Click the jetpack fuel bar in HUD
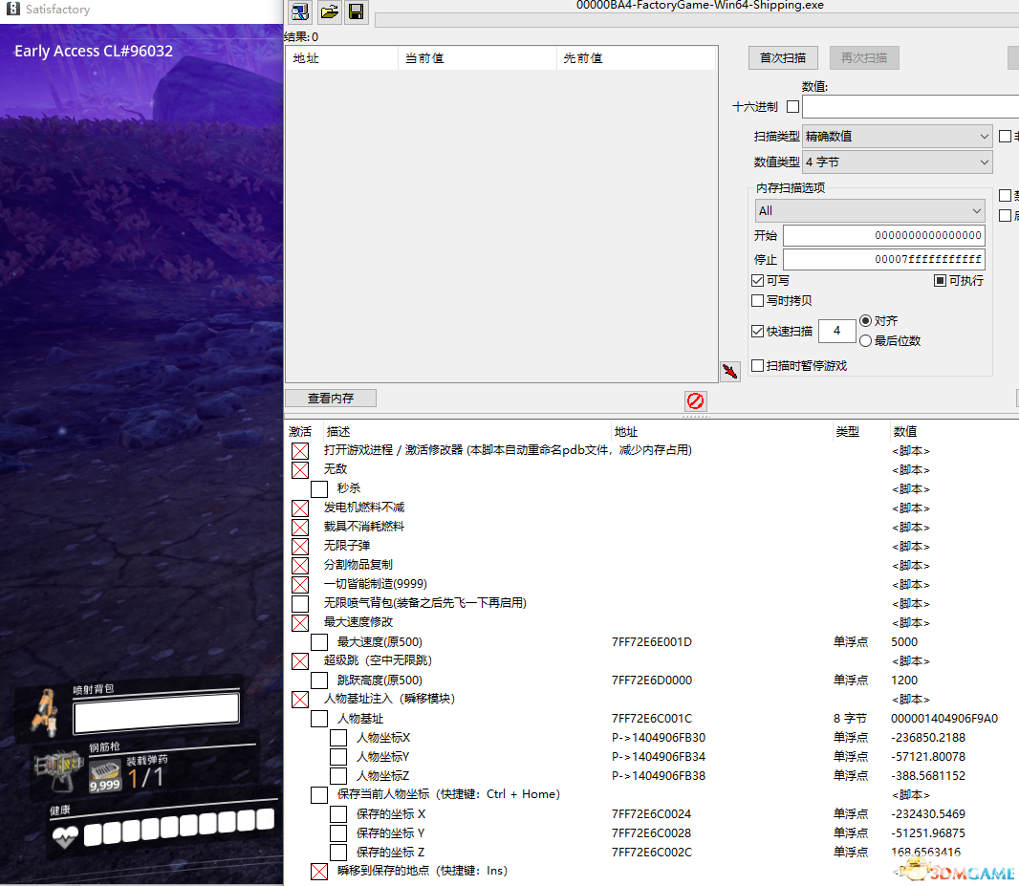This screenshot has height=886, width=1019. [x=157, y=713]
